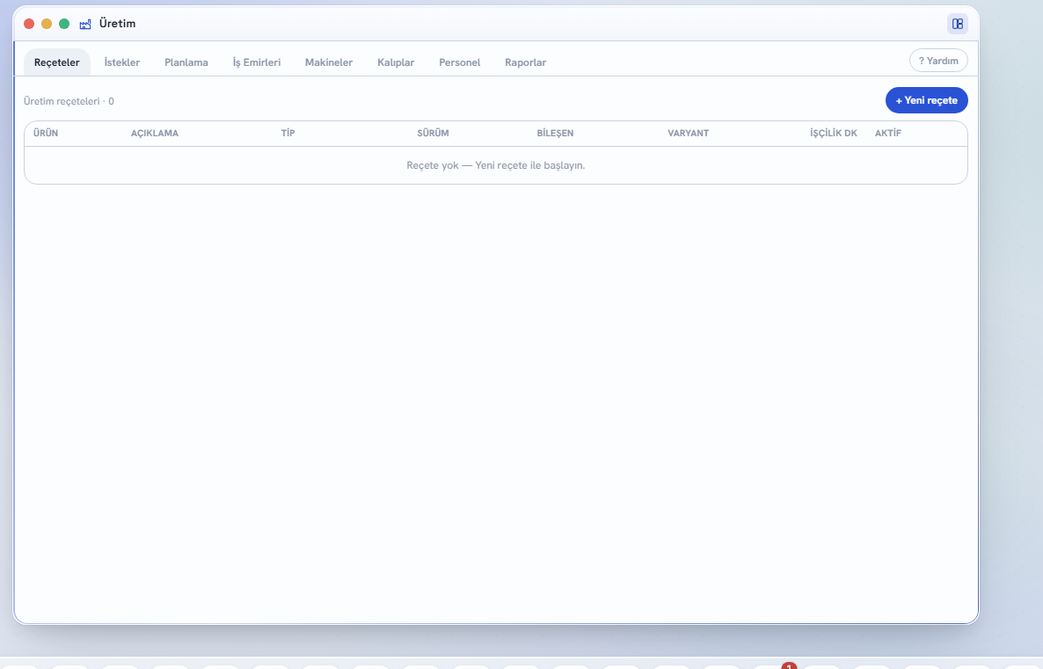Click the BİLEŞEN column header
1043x669 pixels.
[556, 133]
